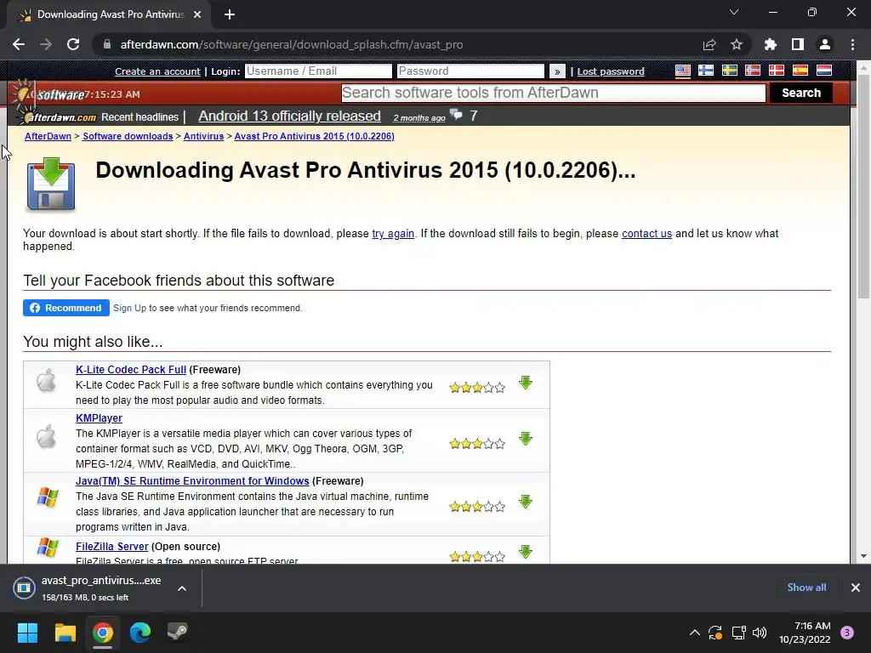Viewport: 871px width, 653px height.
Task: Switch site language to the US flag
Action: 683,71
